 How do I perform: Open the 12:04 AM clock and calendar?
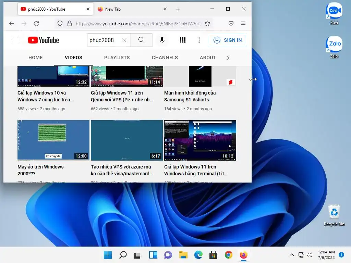click(x=326, y=255)
